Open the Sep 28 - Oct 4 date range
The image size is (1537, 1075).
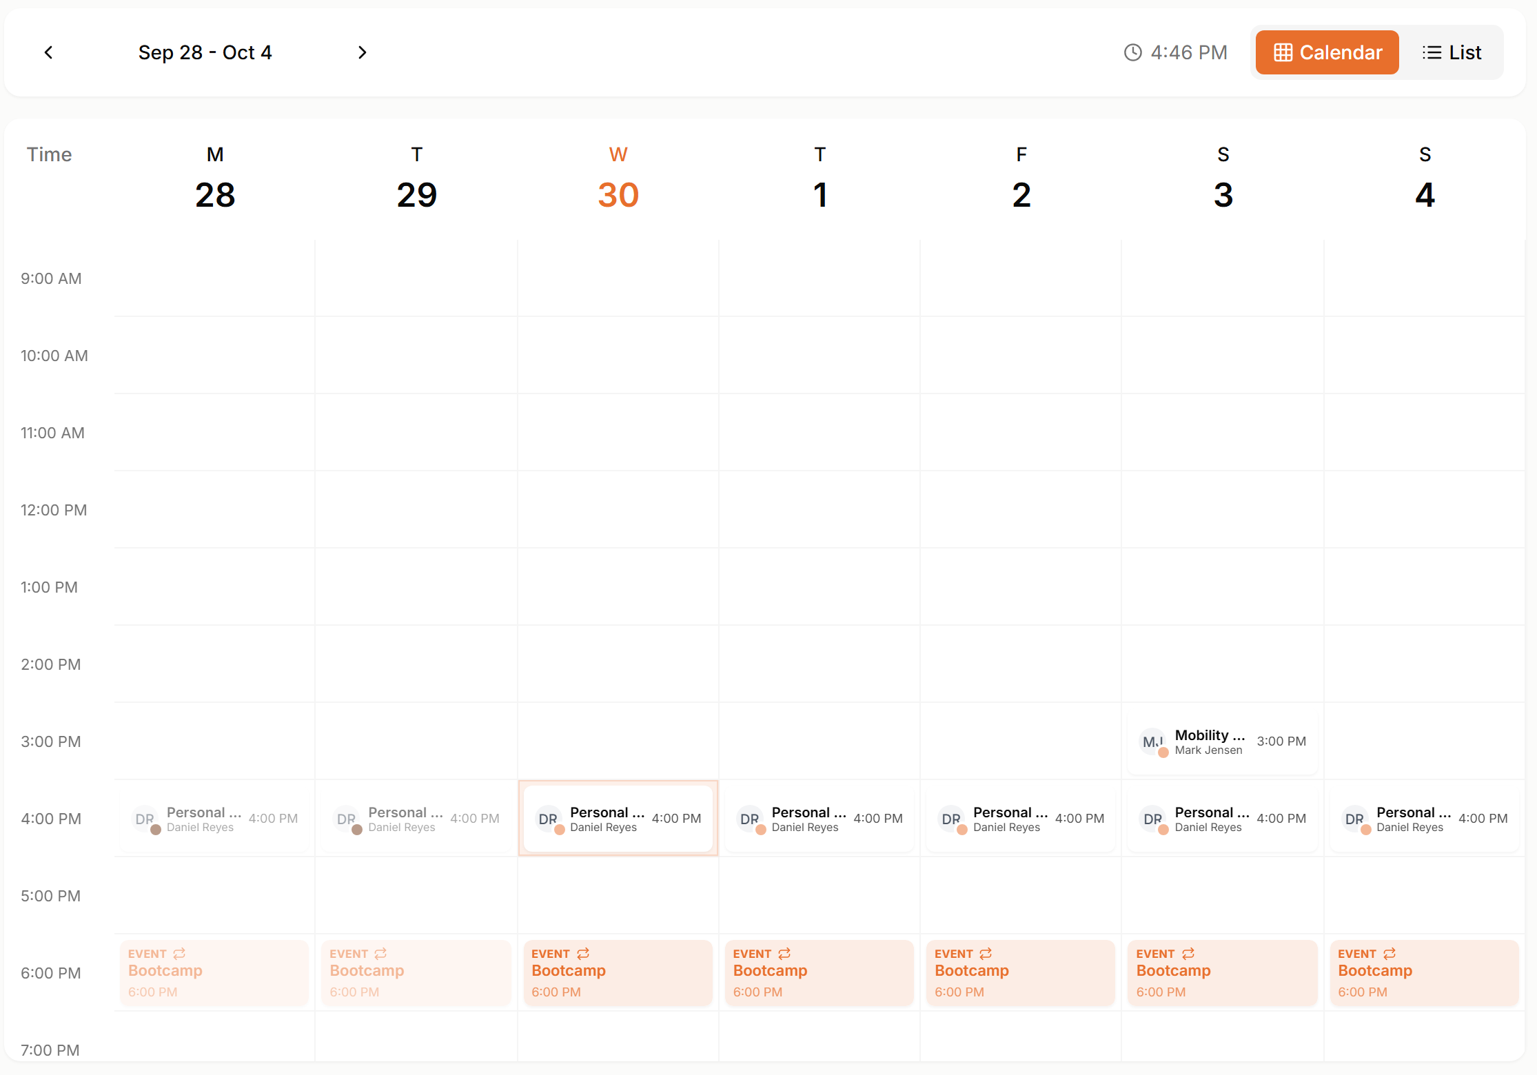[205, 52]
